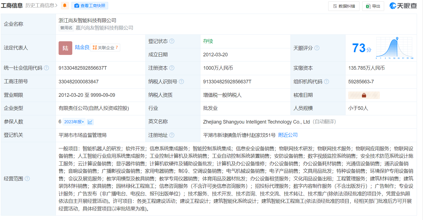View 关联企业 7 related companies

(x=105, y=48)
